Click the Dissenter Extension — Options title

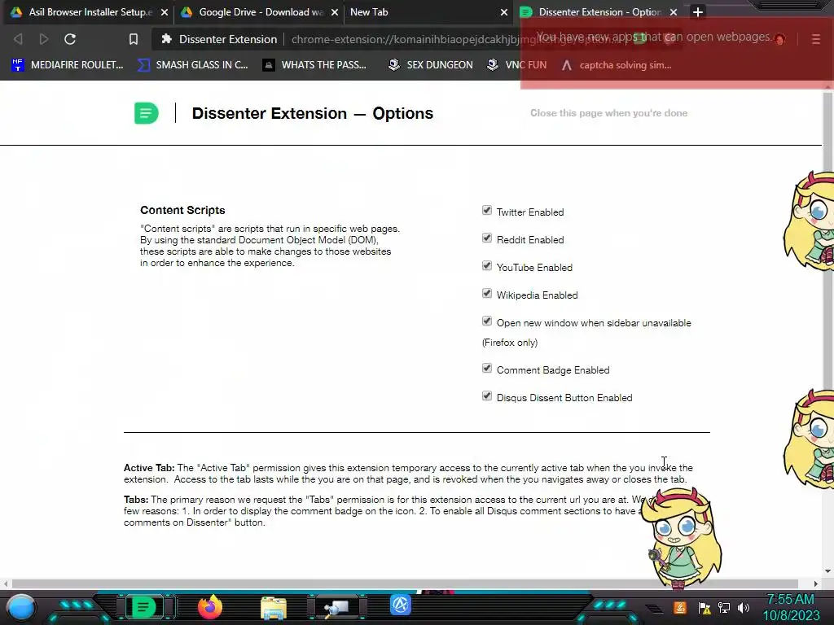pyautogui.click(x=312, y=113)
